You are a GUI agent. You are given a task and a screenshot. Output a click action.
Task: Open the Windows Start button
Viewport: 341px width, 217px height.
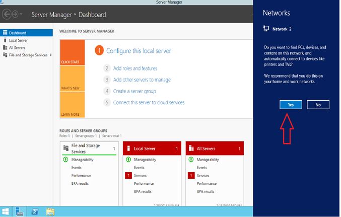point(6,212)
